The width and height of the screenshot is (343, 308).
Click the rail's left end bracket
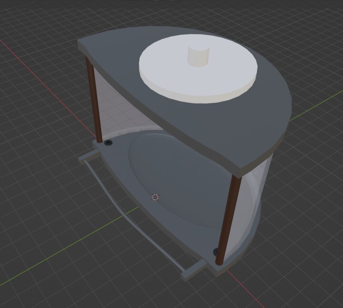point(87,156)
